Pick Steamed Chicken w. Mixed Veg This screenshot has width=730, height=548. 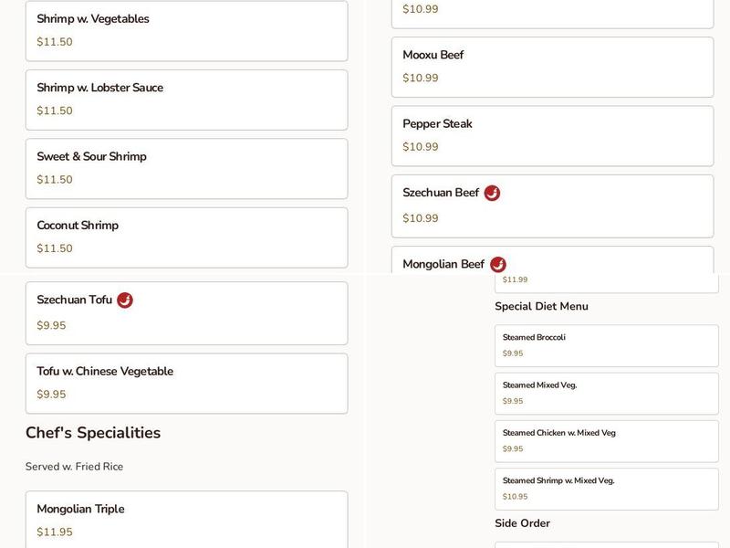pos(606,440)
